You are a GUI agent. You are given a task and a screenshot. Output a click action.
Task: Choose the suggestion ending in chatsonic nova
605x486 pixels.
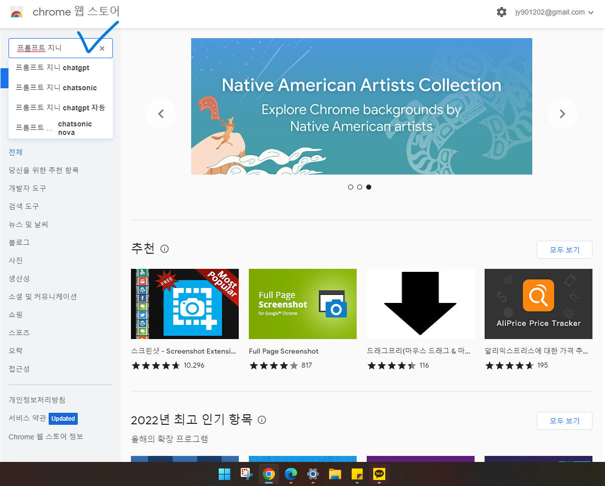(61, 128)
